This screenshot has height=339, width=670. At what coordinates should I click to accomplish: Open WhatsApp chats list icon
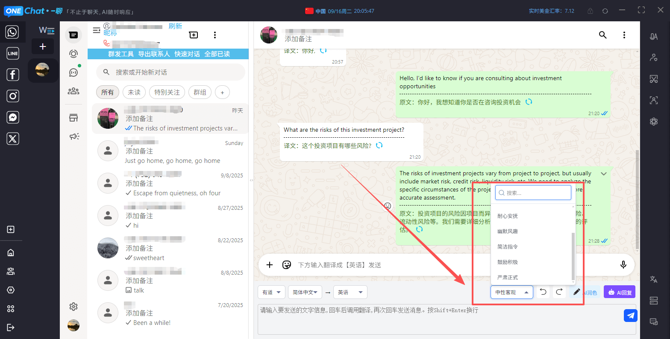(x=73, y=35)
